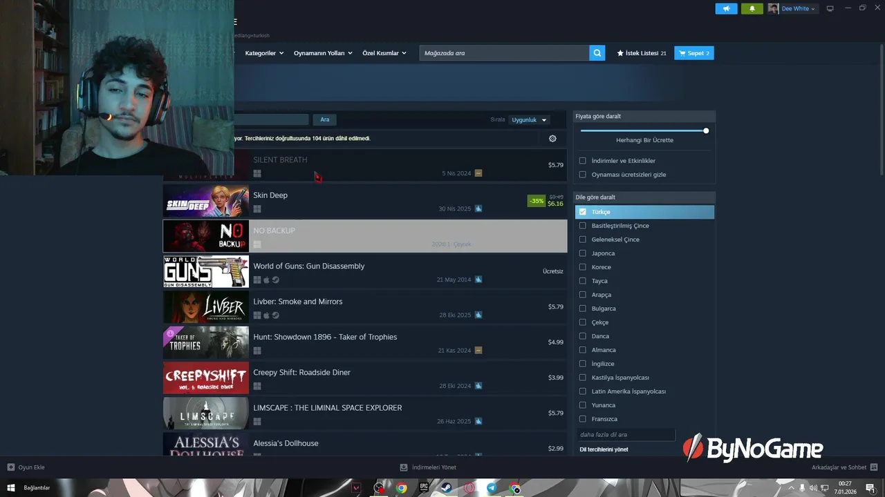Expand the Kategoriler menu
The image size is (885, 497).
[264, 53]
